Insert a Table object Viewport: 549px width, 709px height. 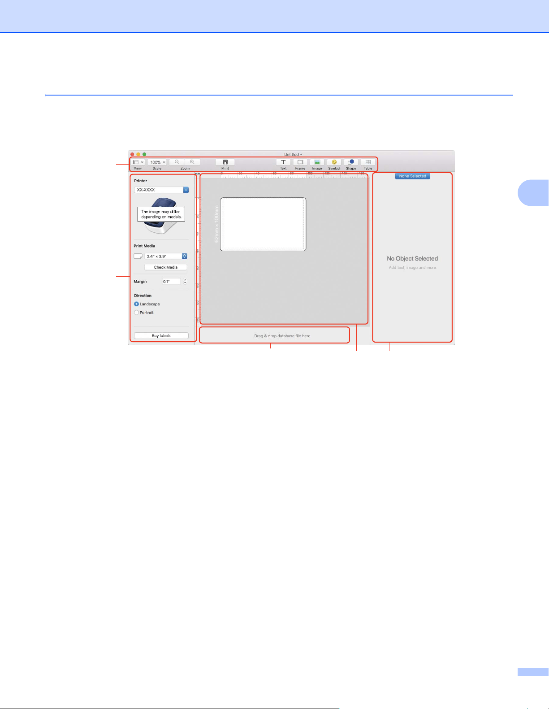368,162
